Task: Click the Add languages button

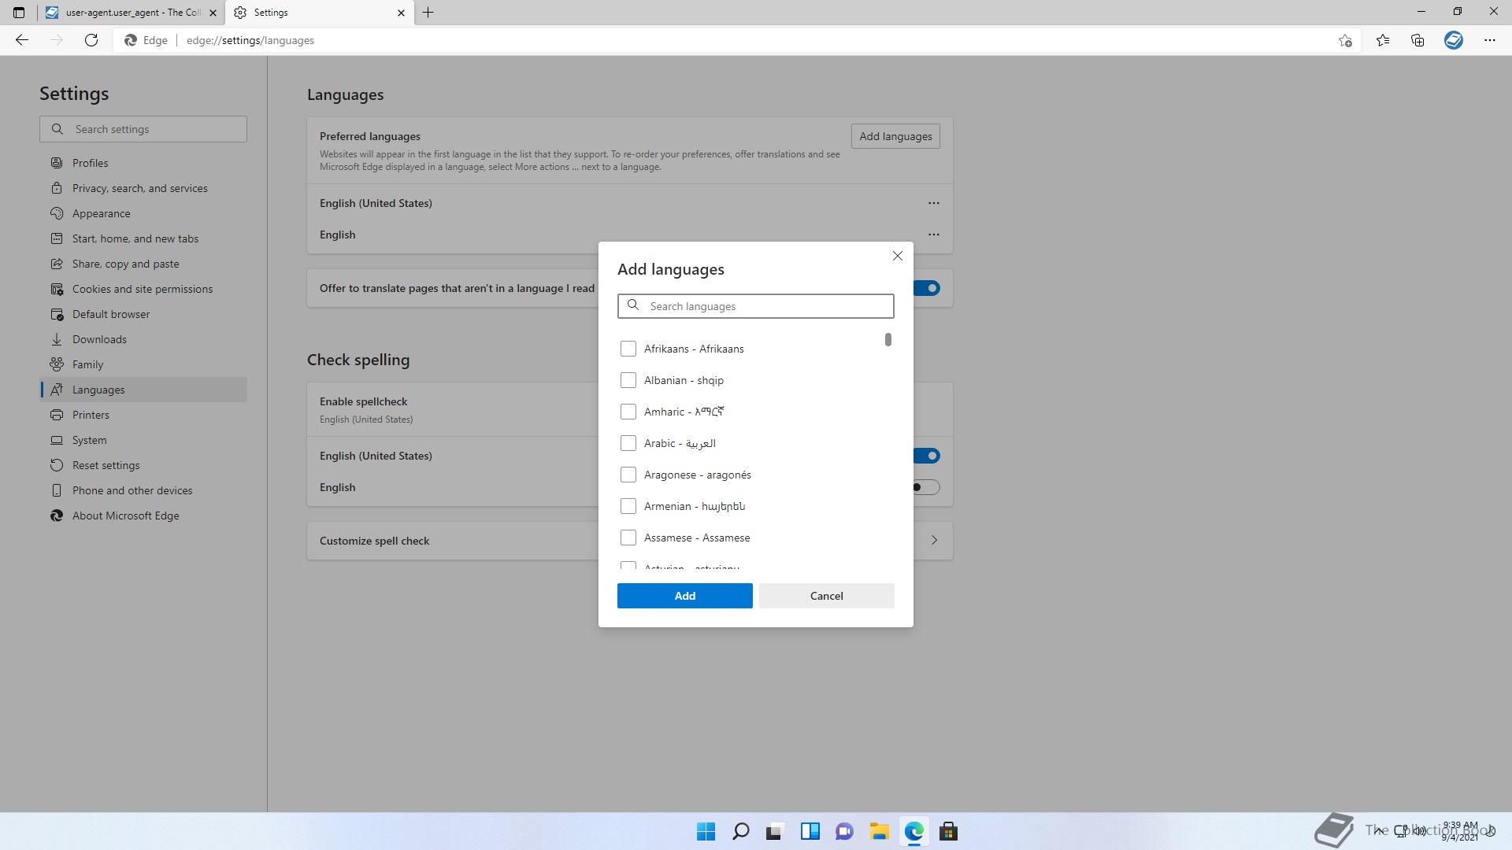Action: pos(895,136)
